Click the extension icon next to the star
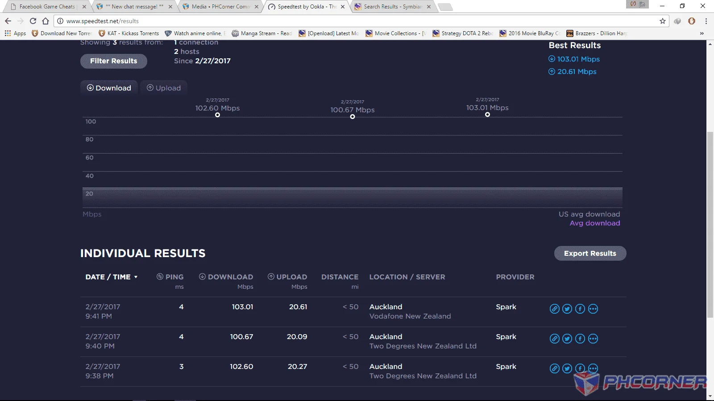 (x=677, y=21)
